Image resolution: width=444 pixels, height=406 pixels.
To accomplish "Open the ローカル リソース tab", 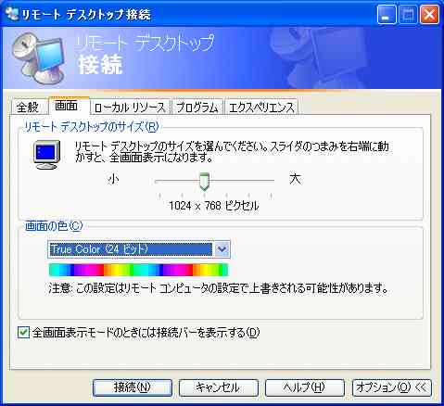I will click(x=130, y=108).
